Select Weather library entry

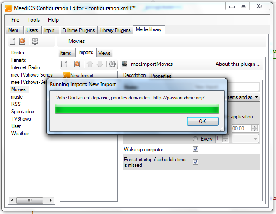click(x=20, y=134)
